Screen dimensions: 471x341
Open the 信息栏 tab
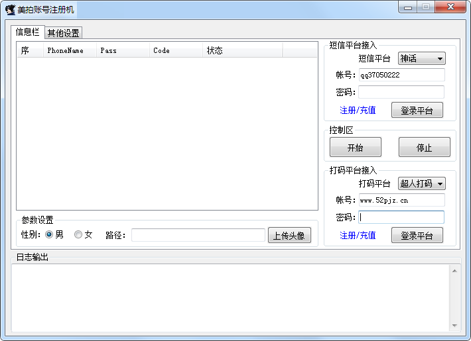(27, 32)
